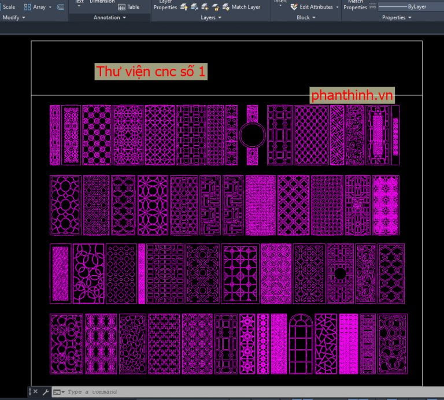Click the Array tool icon
Image resolution: width=444 pixels, height=400 pixels.
pyautogui.click(x=28, y=7)
